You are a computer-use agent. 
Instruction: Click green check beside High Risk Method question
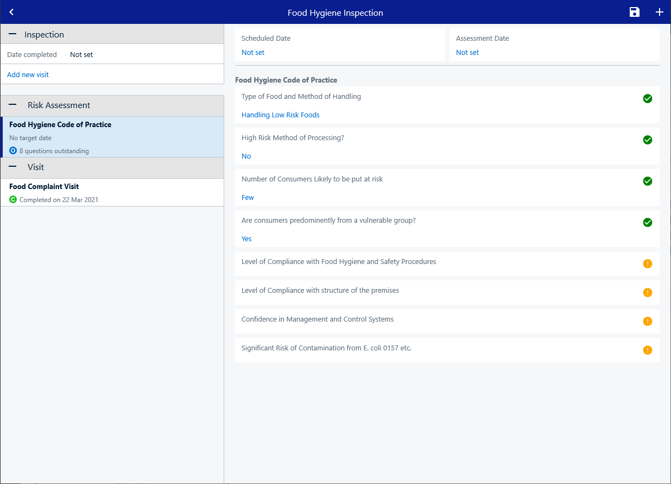(648, 140)
